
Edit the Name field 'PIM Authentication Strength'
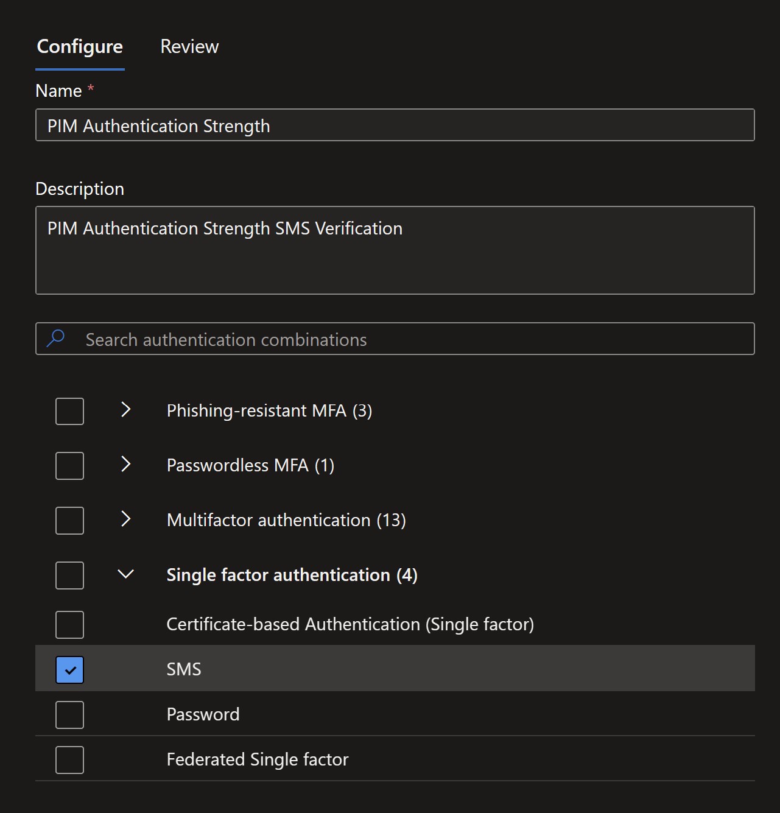tap(395, 125)
